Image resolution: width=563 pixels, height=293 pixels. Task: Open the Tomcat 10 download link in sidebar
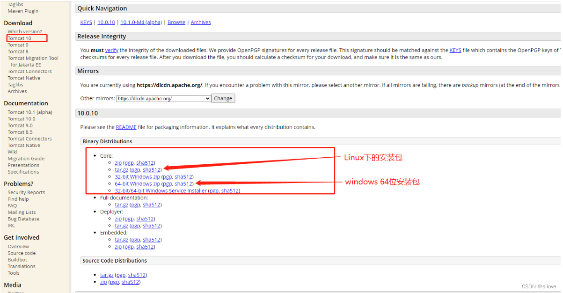point(19,38)
